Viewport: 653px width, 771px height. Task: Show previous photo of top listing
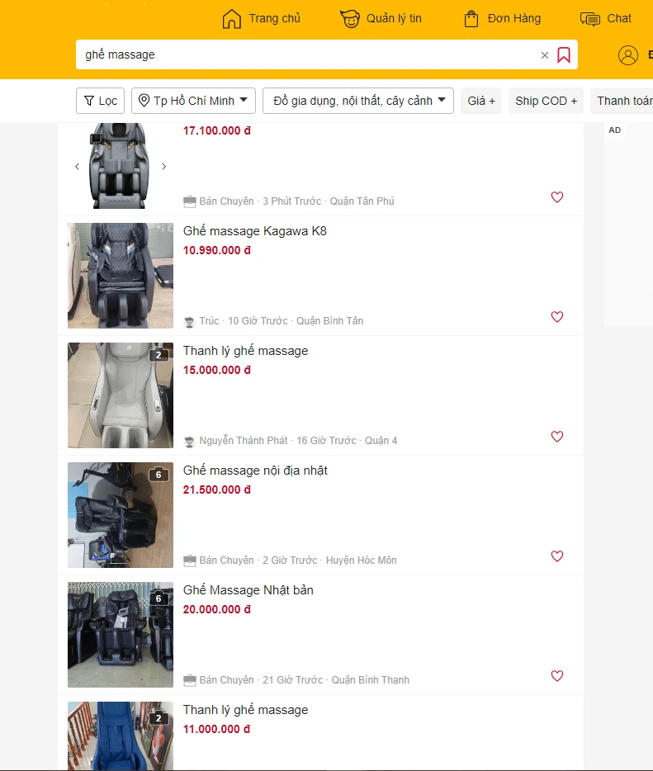78,167
